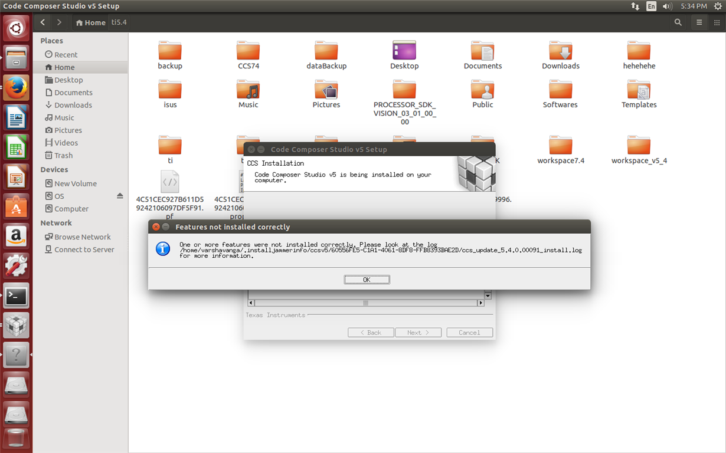Open the workspace7.4 folder

coord(561,150)
